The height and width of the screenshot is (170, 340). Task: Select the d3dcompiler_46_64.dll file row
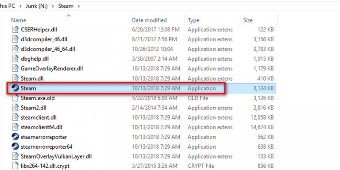(x=143, y=49)
